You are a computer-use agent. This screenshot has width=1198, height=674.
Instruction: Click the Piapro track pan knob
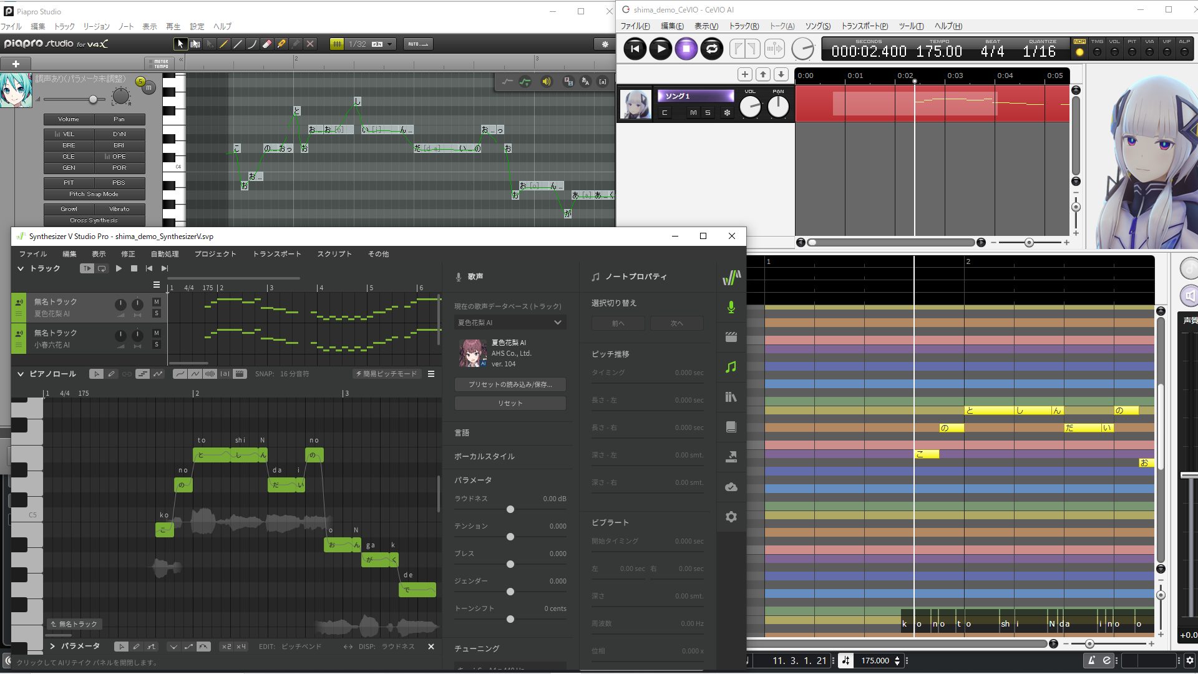[x=120, y=96]
